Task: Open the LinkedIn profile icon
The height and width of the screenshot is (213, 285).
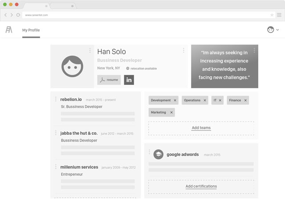Action: pyautogui.click(x=129, y=80)
